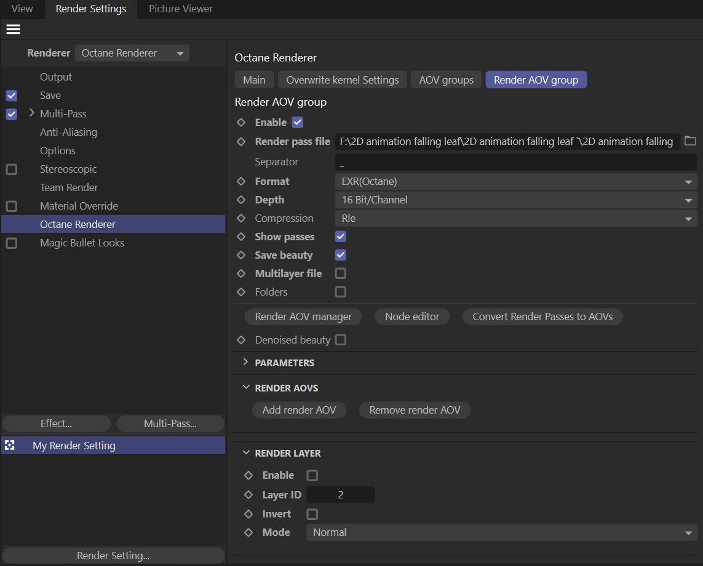Select the AOV groups tab

[446, 80]
